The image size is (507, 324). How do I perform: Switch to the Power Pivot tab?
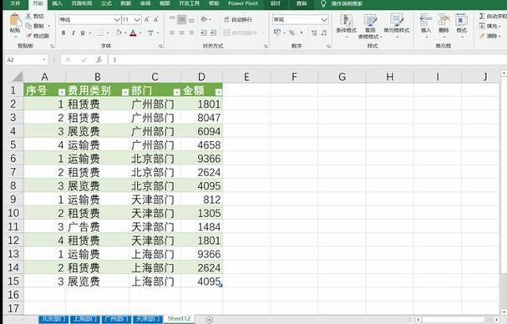243,3
